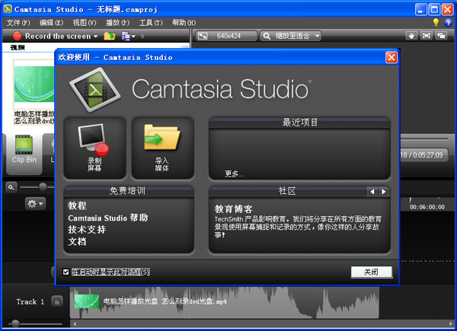Click the 00:06:00:00 timeline marker
The image size is (457, 331).
tap(427, 207)
